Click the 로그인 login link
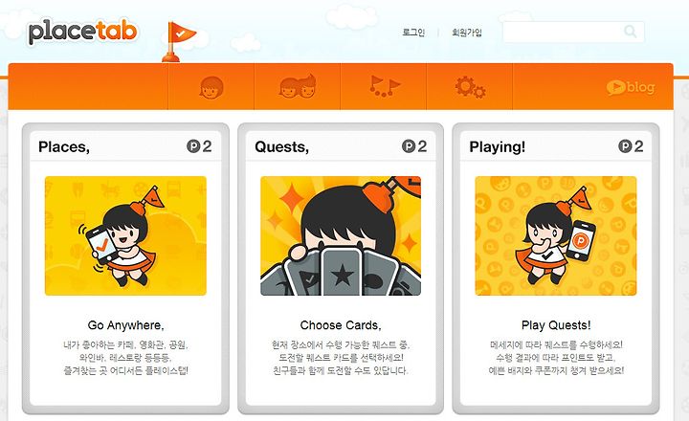689x421 pixels. pos(413,33)
